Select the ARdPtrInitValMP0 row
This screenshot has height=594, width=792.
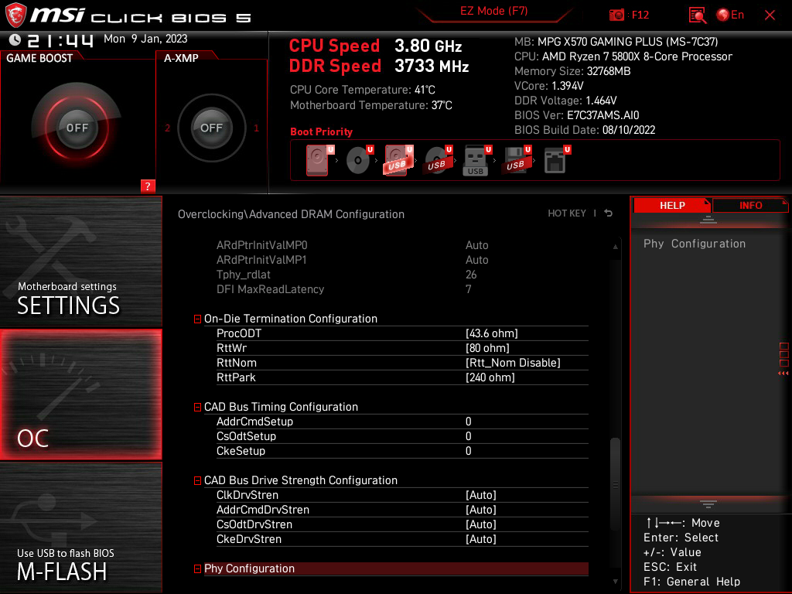(402, 245)
